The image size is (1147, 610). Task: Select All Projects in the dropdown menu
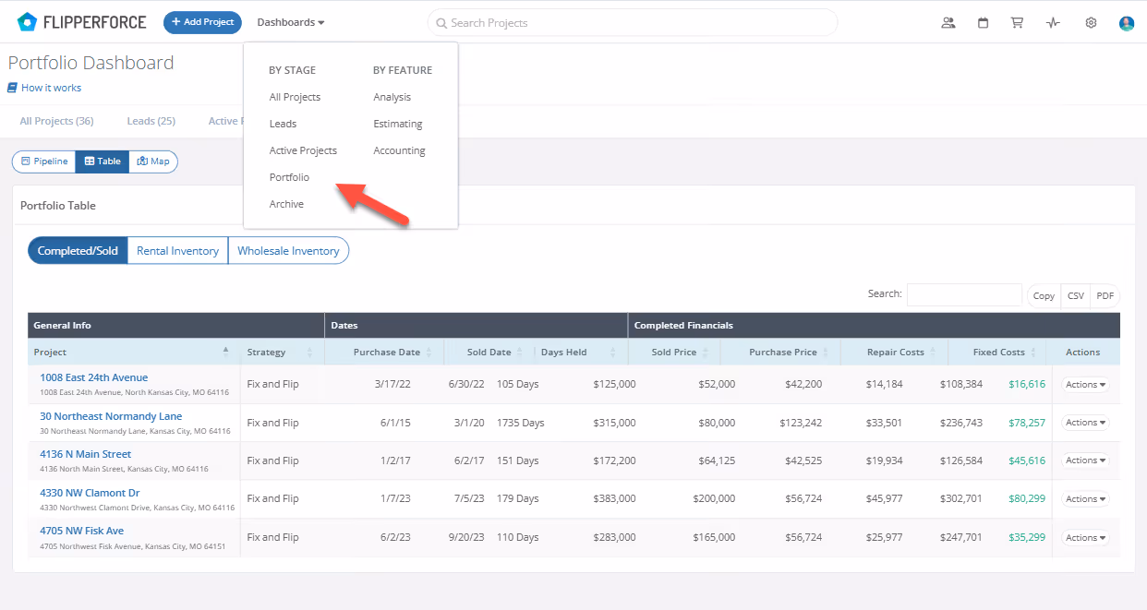click(295, 97)
